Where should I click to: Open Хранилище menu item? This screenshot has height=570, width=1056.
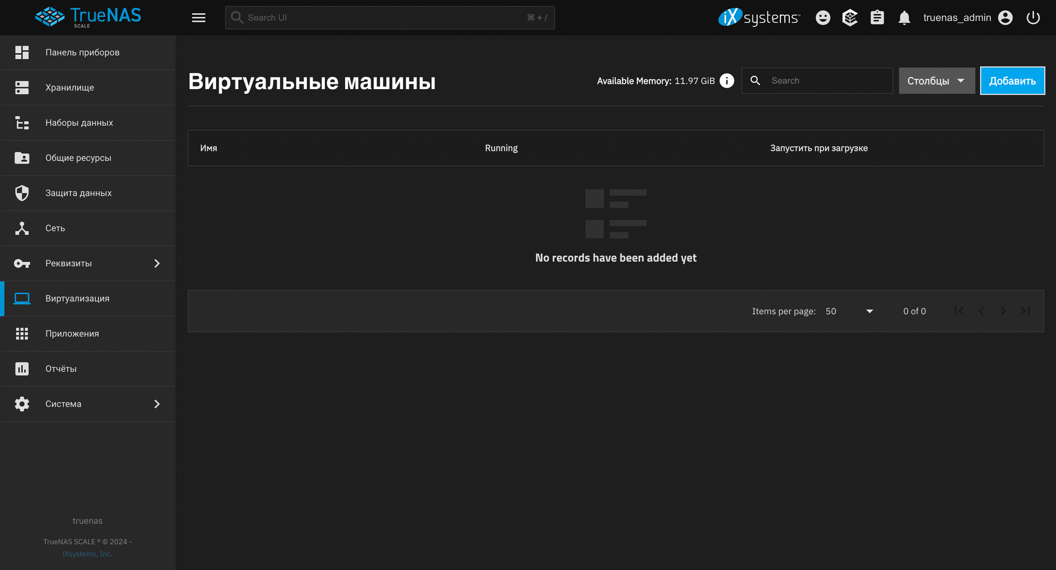(x=88, y=88)
